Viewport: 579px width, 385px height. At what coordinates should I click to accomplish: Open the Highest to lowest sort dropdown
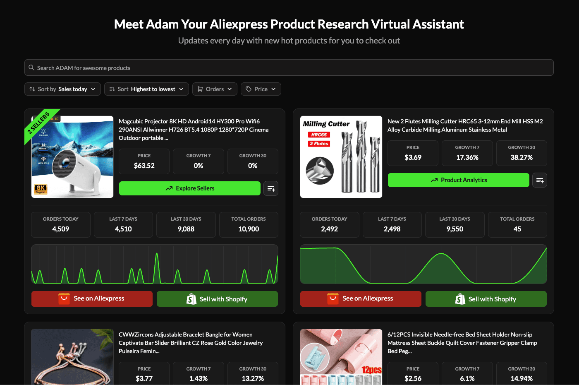[146, 89]
